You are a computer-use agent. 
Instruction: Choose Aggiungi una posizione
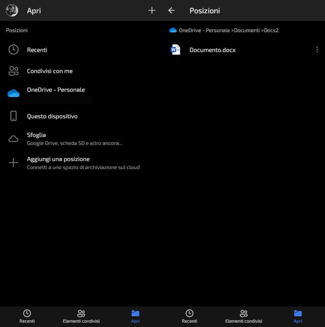coord(81,163)
